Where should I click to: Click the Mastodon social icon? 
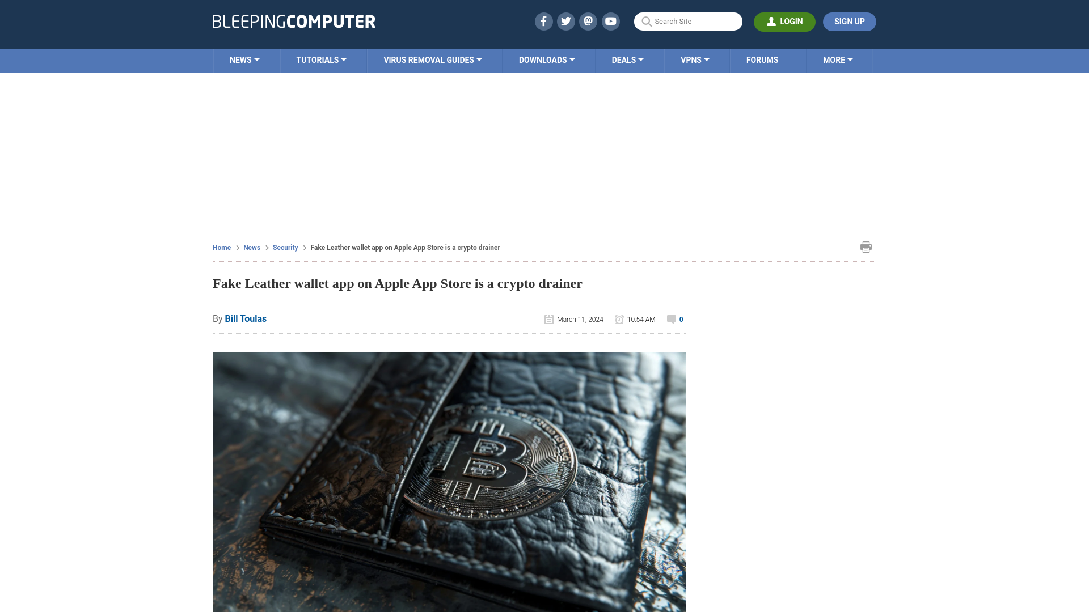pyautogui.click(x=589, y=21)
